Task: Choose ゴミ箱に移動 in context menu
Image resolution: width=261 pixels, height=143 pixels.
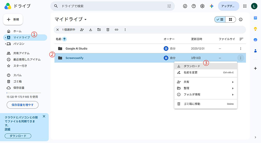Action: (x=206, y=104)
